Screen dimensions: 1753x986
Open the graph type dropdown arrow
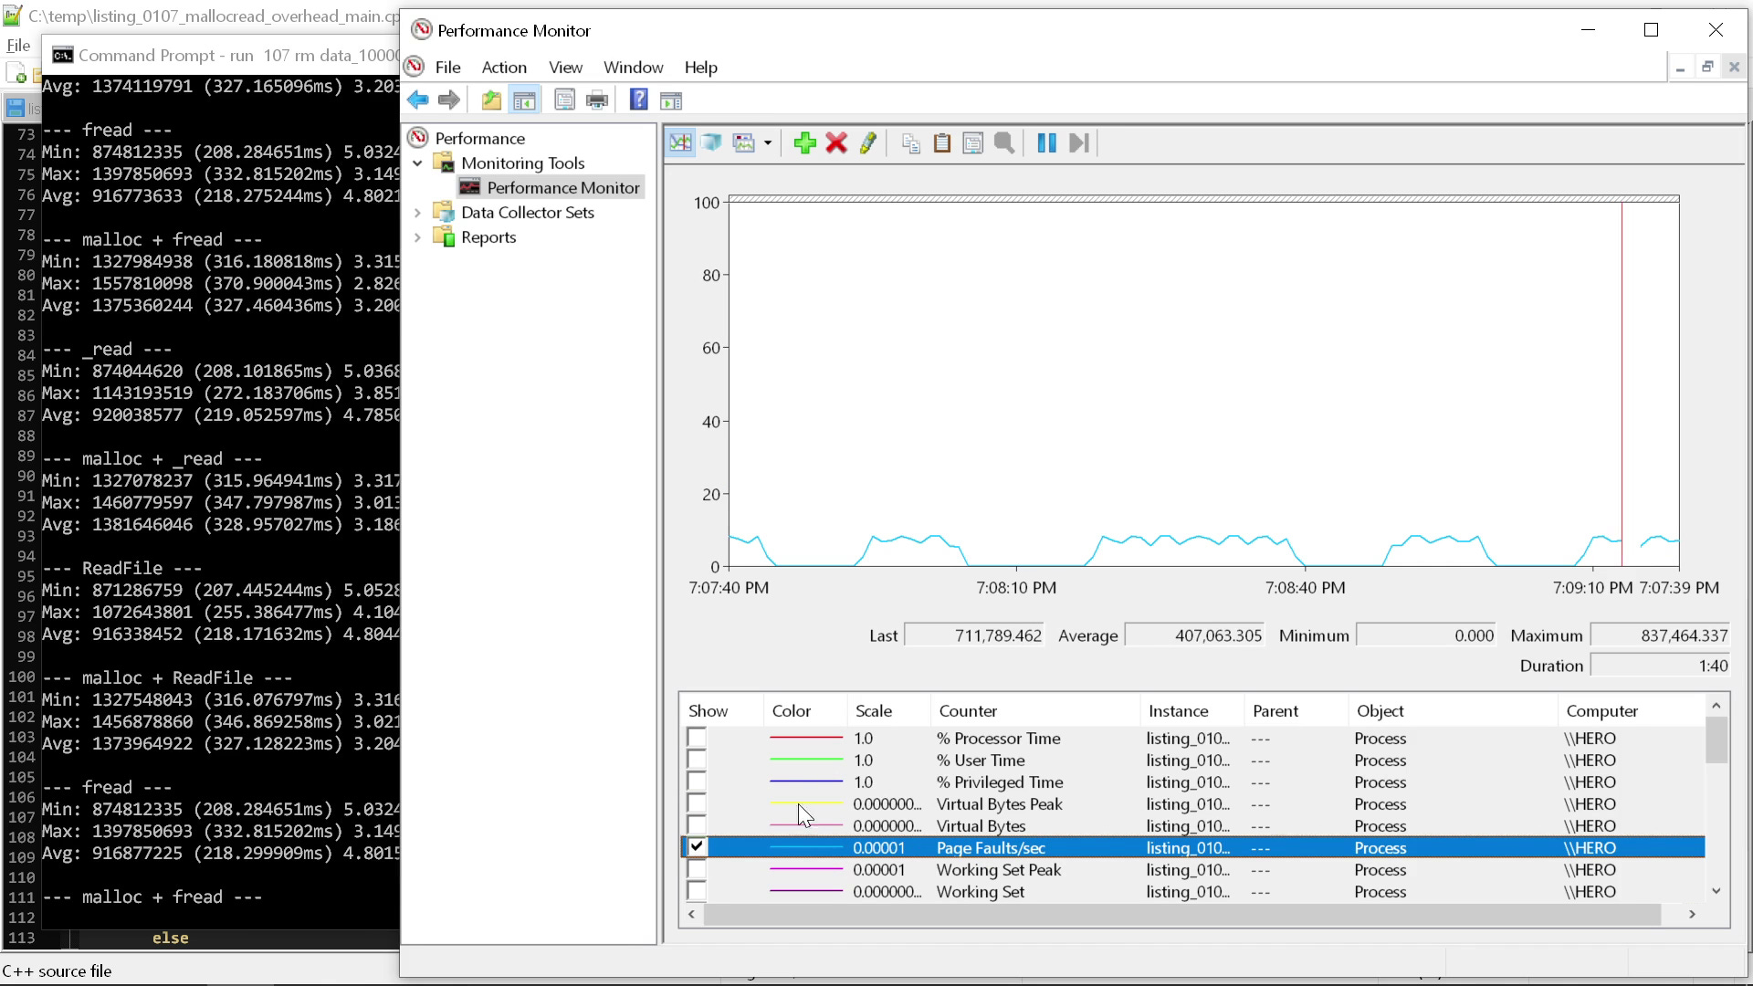pyautogui.click(x=768, y=142)
